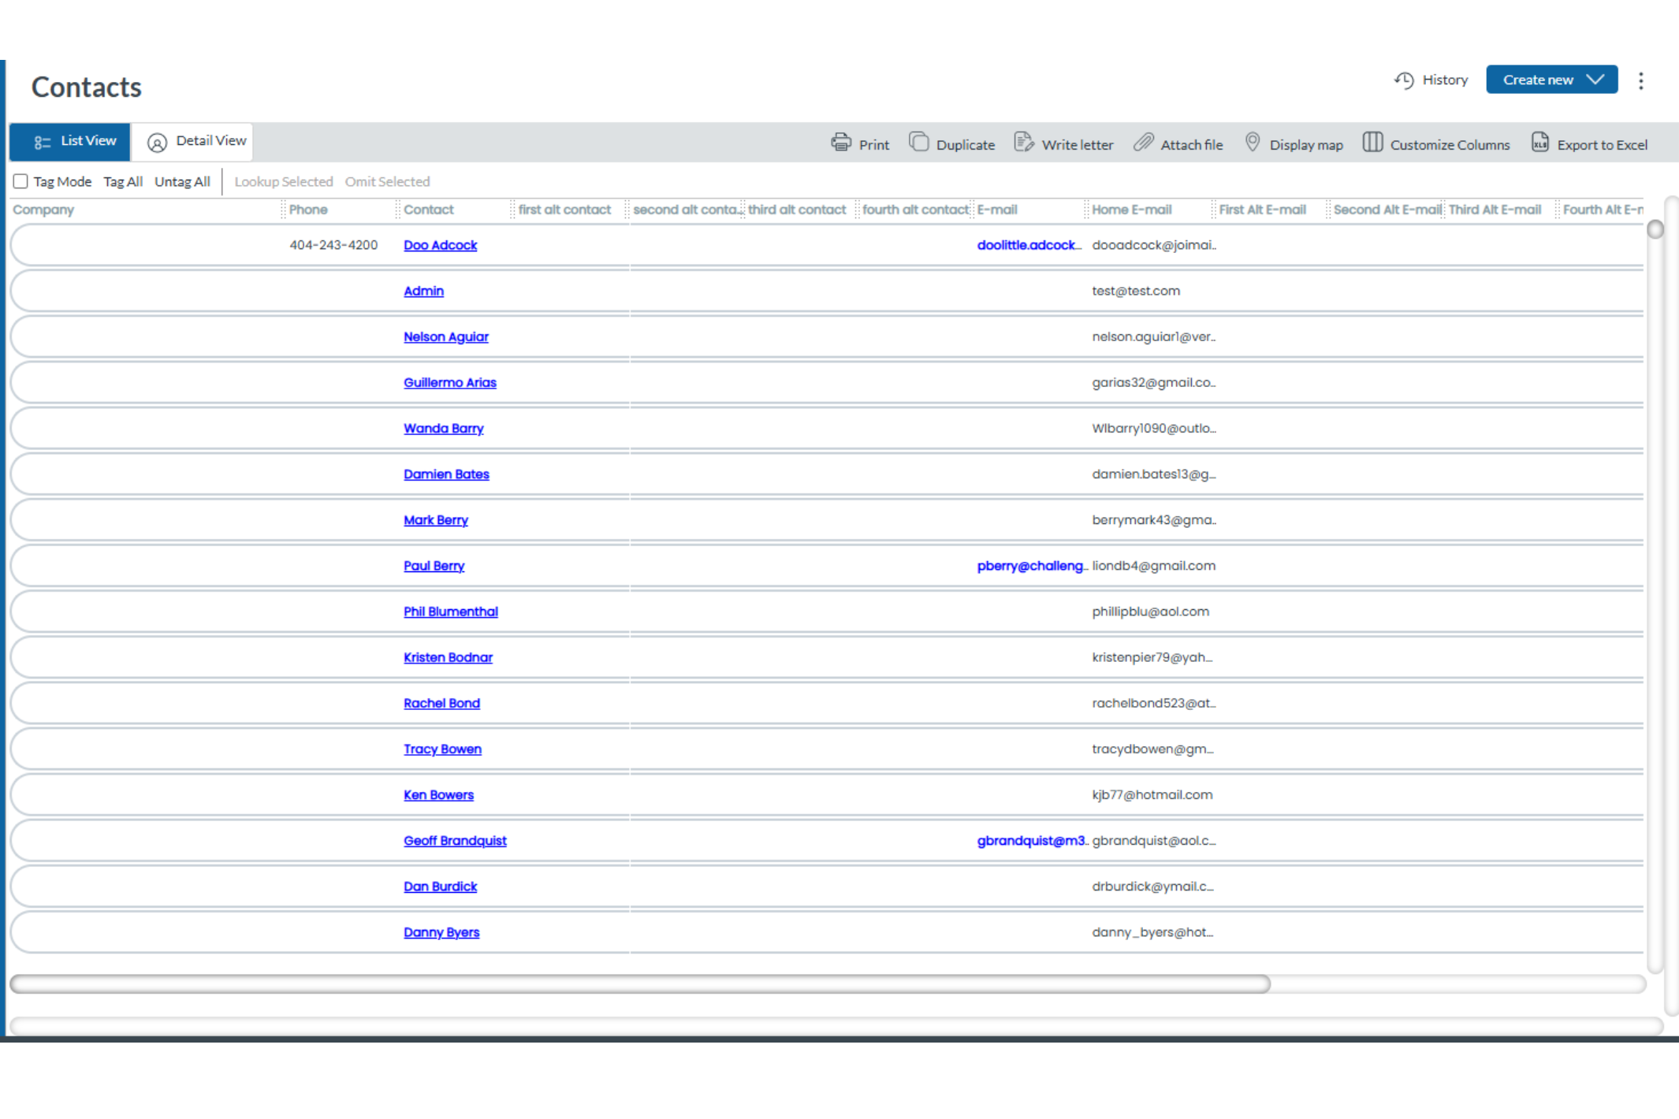Open the Admin contact link
This screenshot has width=1679, height=1119.
pos(424,291)
